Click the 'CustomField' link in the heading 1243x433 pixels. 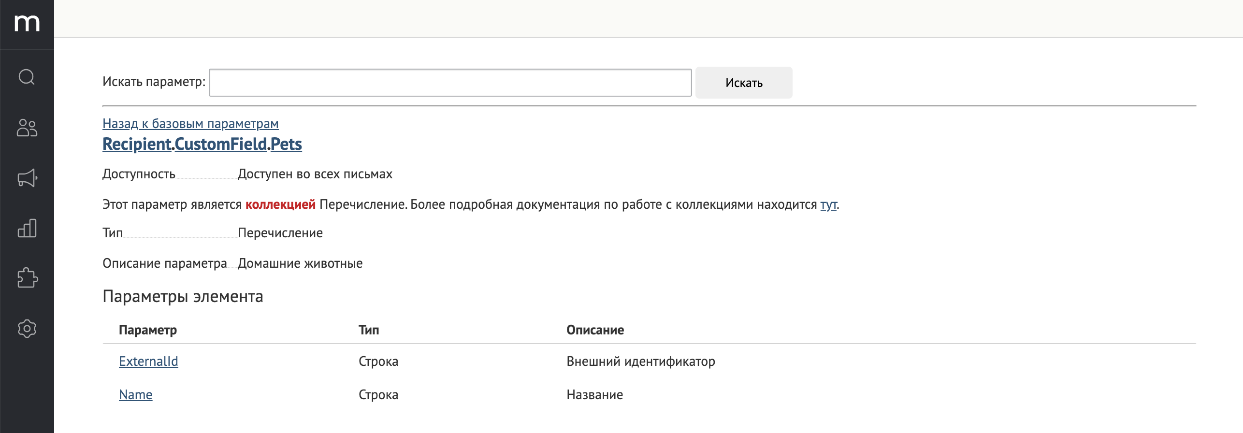[x=221, y=144]
